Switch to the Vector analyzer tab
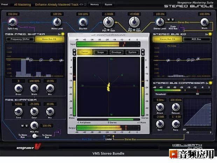 tap(85, 52)
